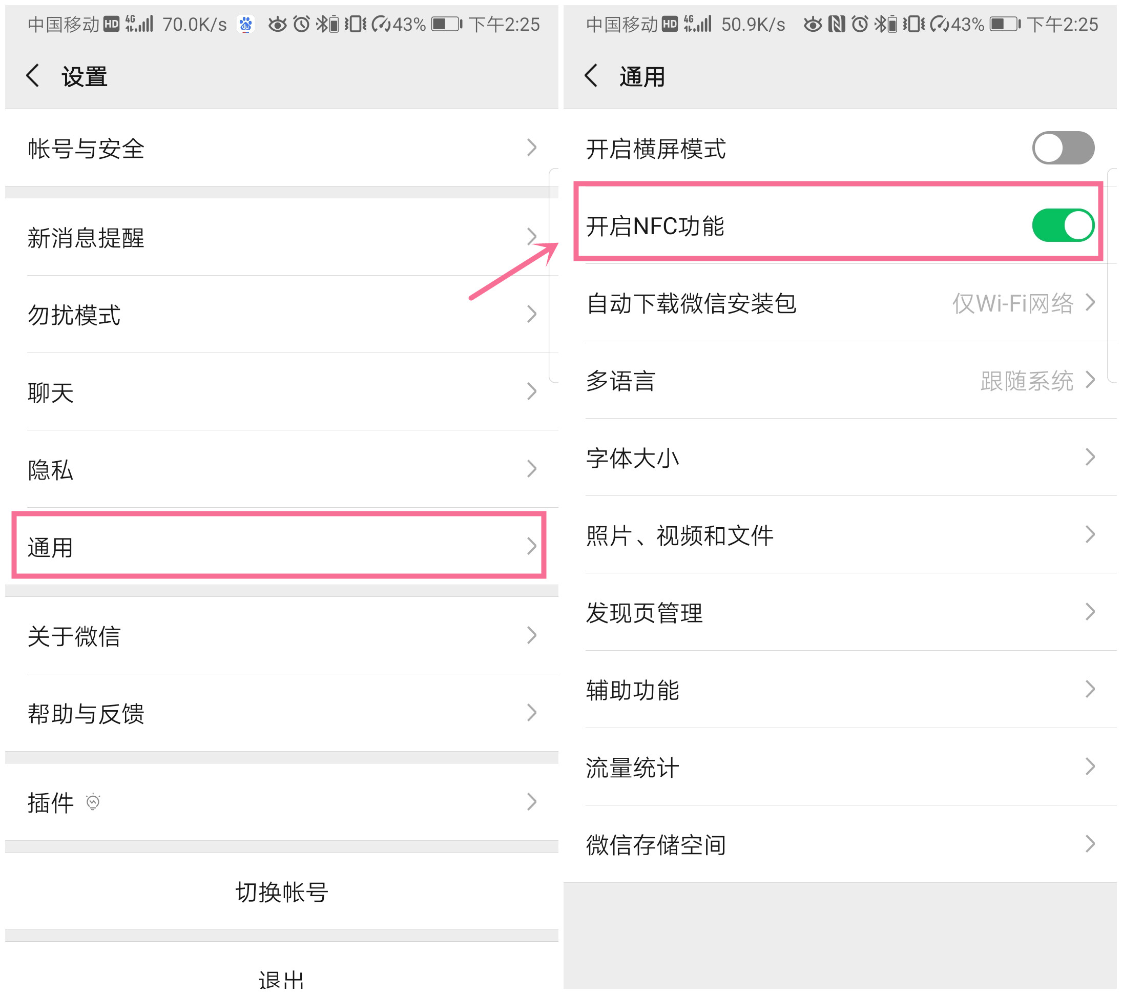The width and height of the screenshot is (1122, 994).
Task: Tap the back arrow on the 设置 page
Action: (33, 76)
